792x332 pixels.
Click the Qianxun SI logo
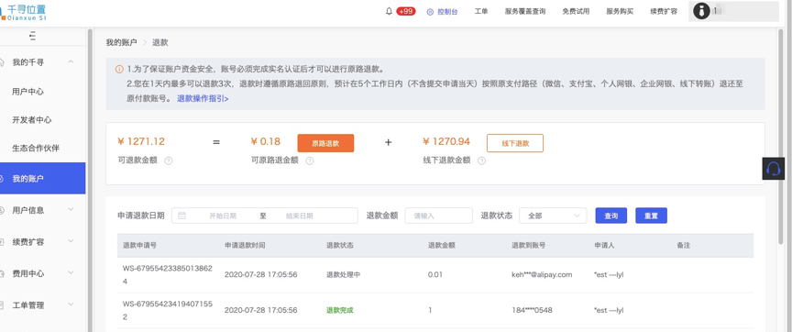[23, 13]
